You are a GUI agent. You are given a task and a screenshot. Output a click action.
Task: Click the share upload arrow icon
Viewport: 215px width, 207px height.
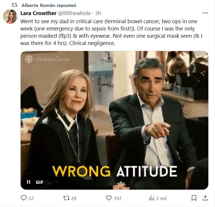pos(205,198)
